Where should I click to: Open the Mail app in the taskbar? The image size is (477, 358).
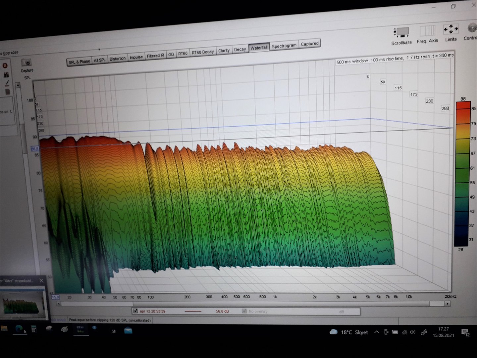(128, 330)
